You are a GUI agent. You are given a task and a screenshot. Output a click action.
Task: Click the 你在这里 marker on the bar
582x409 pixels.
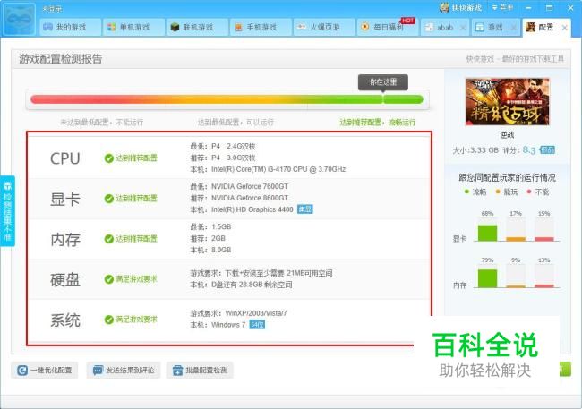pos(383,82)
